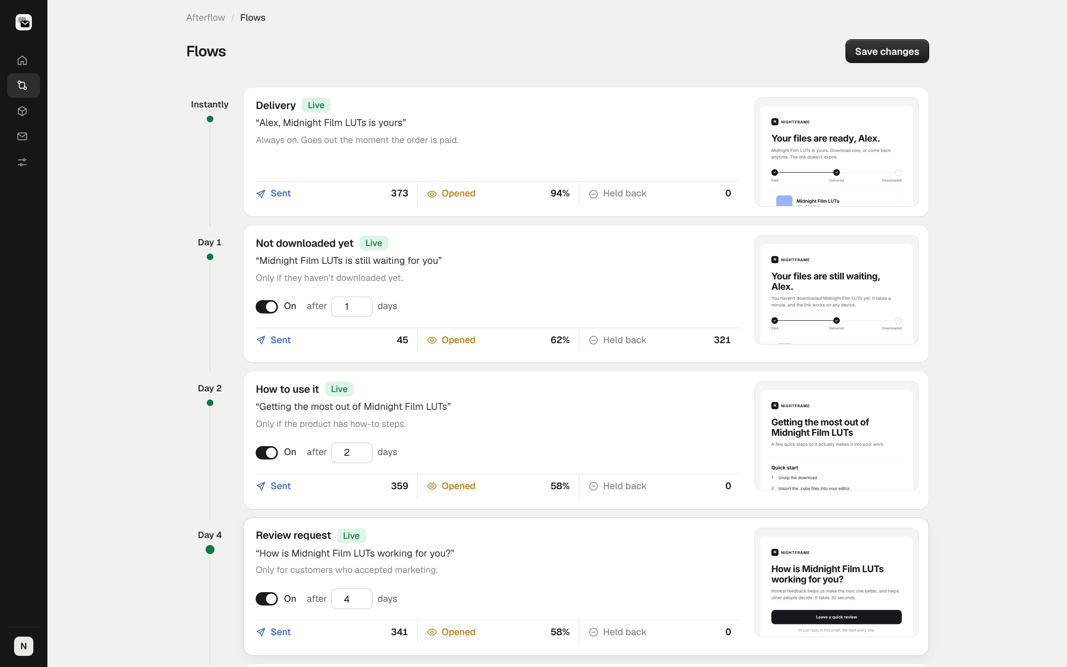Click the How to use it card title
This screenshot has height=667, width=1067.
[287, 389]
